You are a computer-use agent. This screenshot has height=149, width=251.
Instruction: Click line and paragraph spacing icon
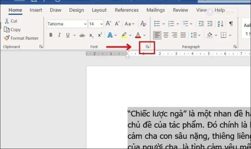(x=193, y=35)
